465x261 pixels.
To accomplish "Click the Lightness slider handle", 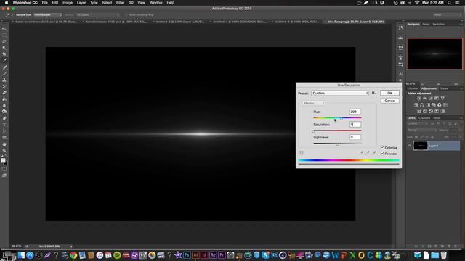I will (x=337, y=144).
